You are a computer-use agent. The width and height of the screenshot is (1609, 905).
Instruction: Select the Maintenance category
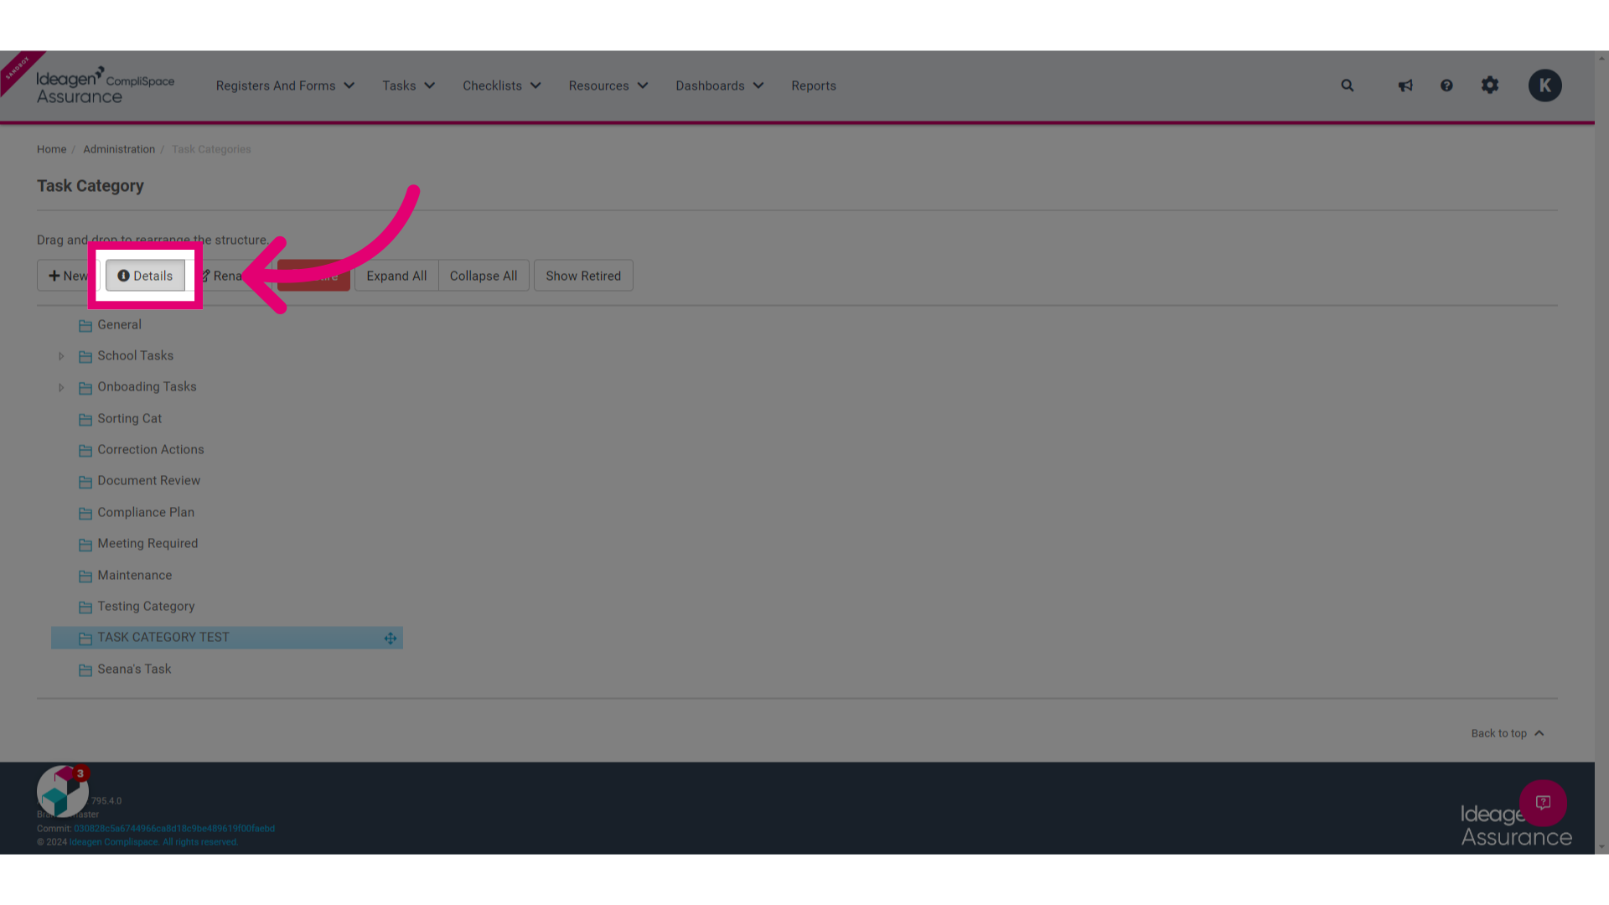pyautogui.click(x=134, y=576)
